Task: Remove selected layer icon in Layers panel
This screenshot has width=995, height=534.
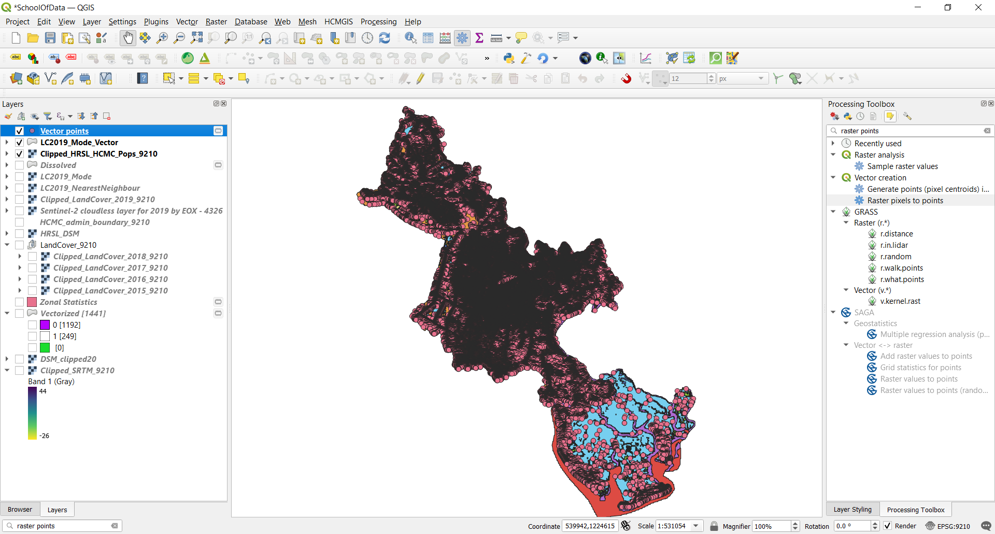Action: (107, 116)
